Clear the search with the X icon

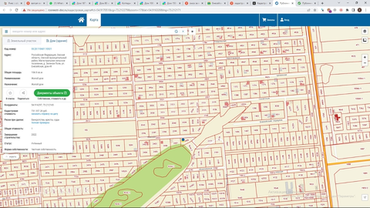183,31
